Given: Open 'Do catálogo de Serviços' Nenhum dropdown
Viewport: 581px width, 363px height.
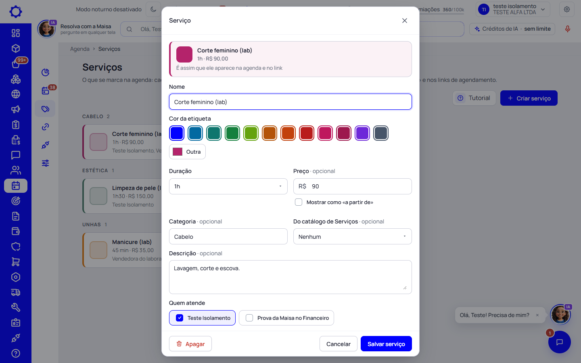Looking at the screenshot, I should pos(352,236).
